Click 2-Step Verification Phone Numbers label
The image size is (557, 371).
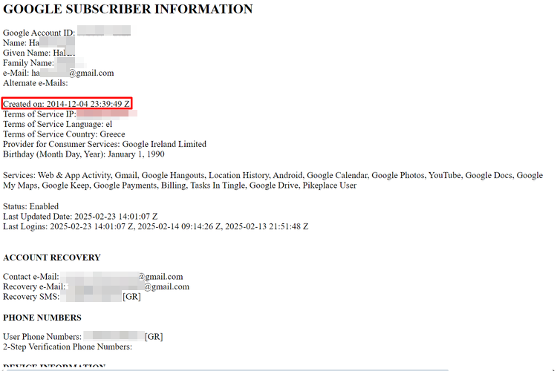(68, 347)
